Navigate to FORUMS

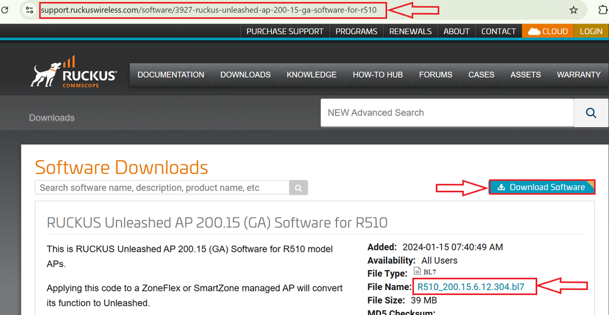435,75
